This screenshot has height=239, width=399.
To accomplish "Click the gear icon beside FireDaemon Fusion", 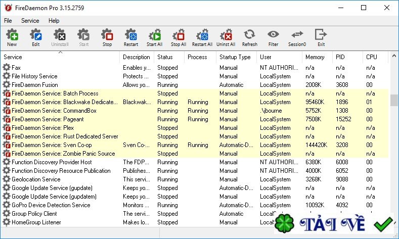I will [x=7, y=85].
